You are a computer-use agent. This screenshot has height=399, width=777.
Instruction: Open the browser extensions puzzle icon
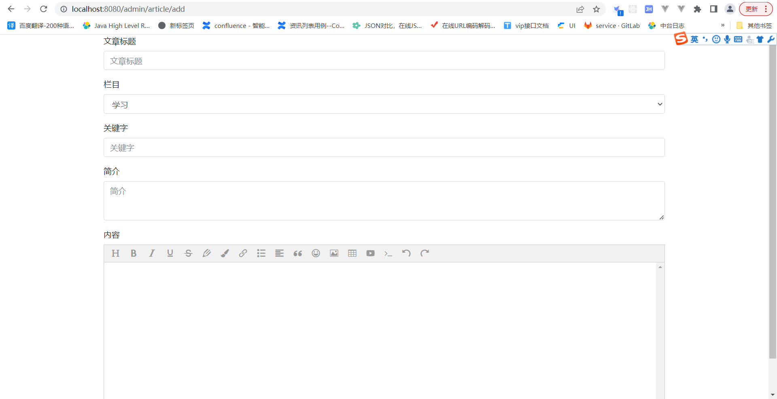pos(697,9)
